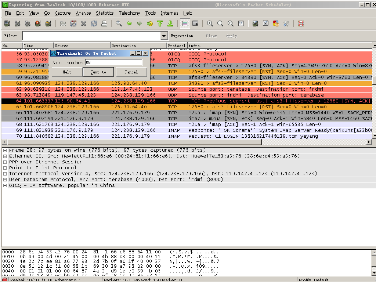Screen dimensions: 376x282
Task: Stop the running capture icon
Action: point(38,23)
